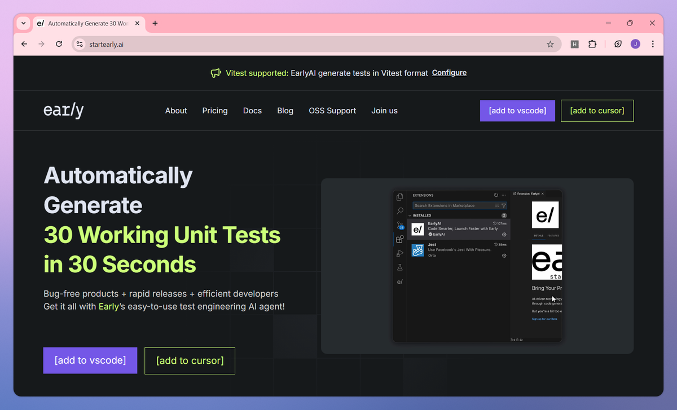Screen dimensions: 677x410
Task: Open site information icon in address bar
Action: 80,44
